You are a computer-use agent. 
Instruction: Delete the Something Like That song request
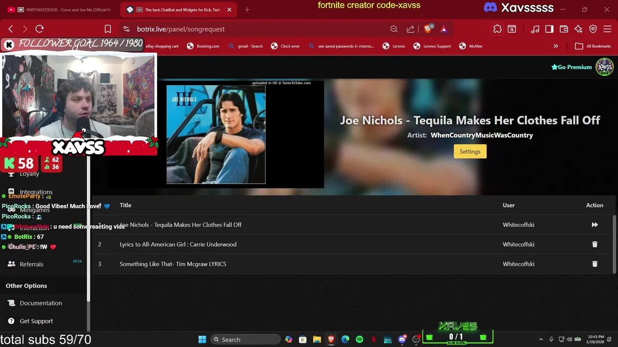tap(594, 264)
